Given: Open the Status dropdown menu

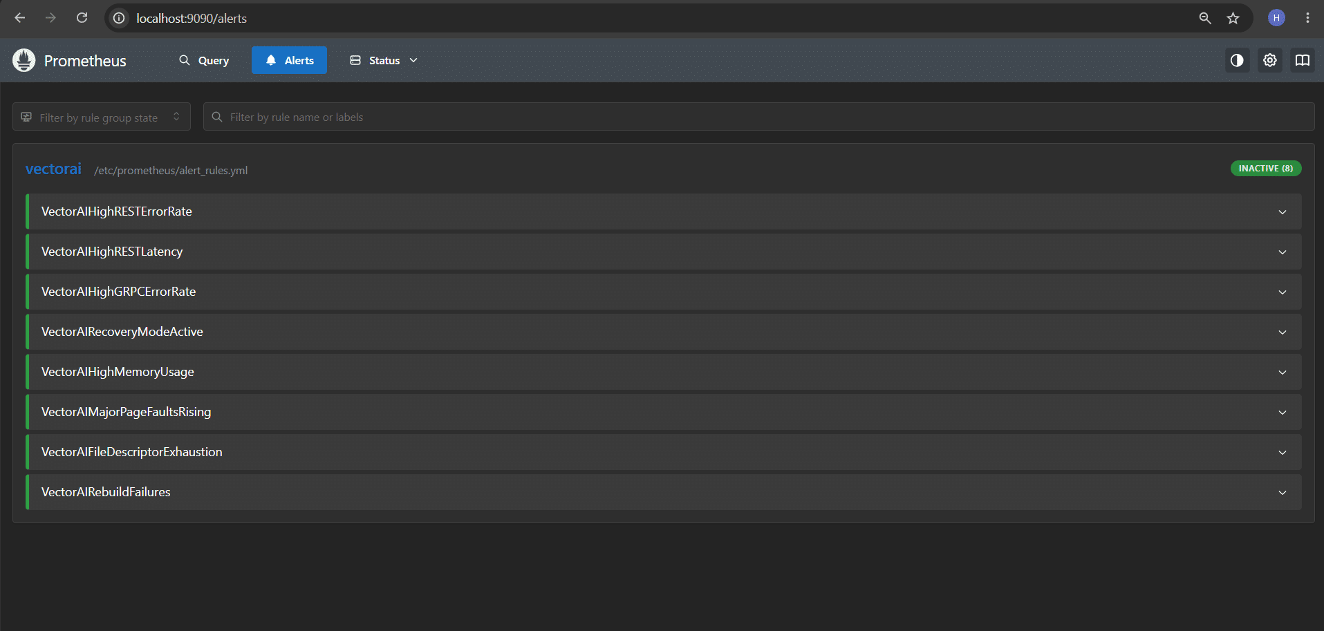Looking at the screenshot, I should 384,60.
